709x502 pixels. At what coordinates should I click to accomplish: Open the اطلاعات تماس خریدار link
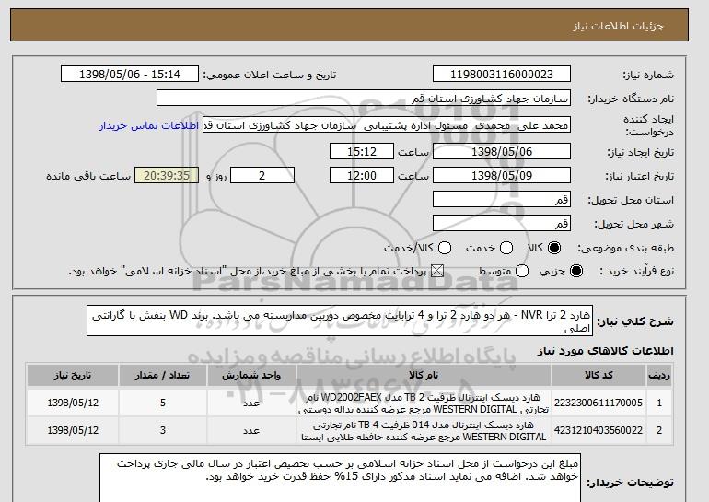coord(149,125)
